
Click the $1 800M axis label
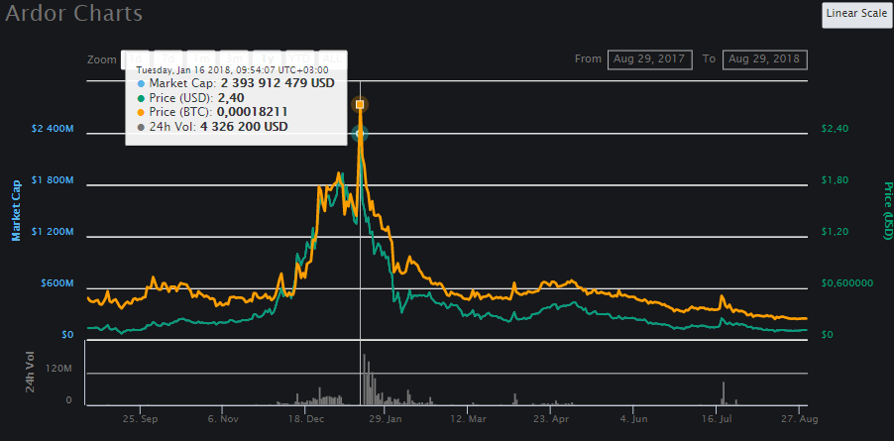[52, 180]
